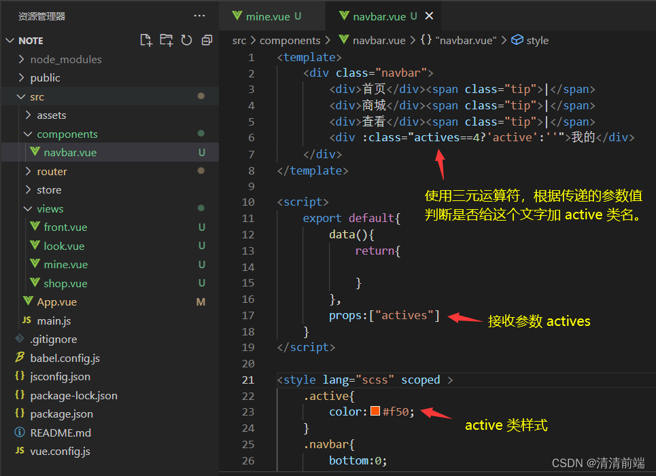
Task: Expand the node_modules folder
Action: [109, 59]
